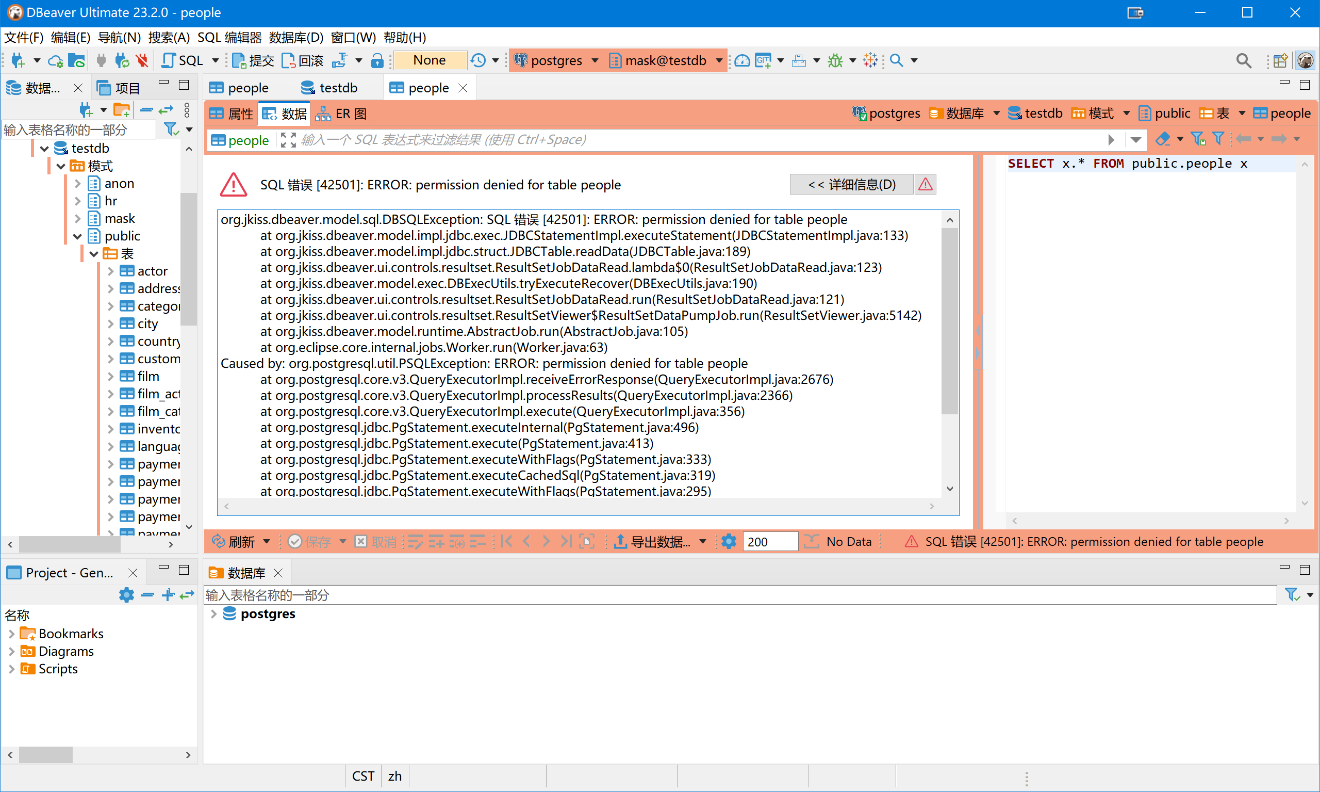
Task: Click the navigator horizontal scrollbar thumb
Action: [69, 544]
